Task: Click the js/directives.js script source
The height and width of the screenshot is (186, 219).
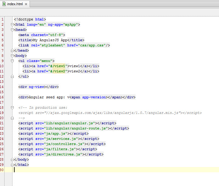Action: (63, 154)
